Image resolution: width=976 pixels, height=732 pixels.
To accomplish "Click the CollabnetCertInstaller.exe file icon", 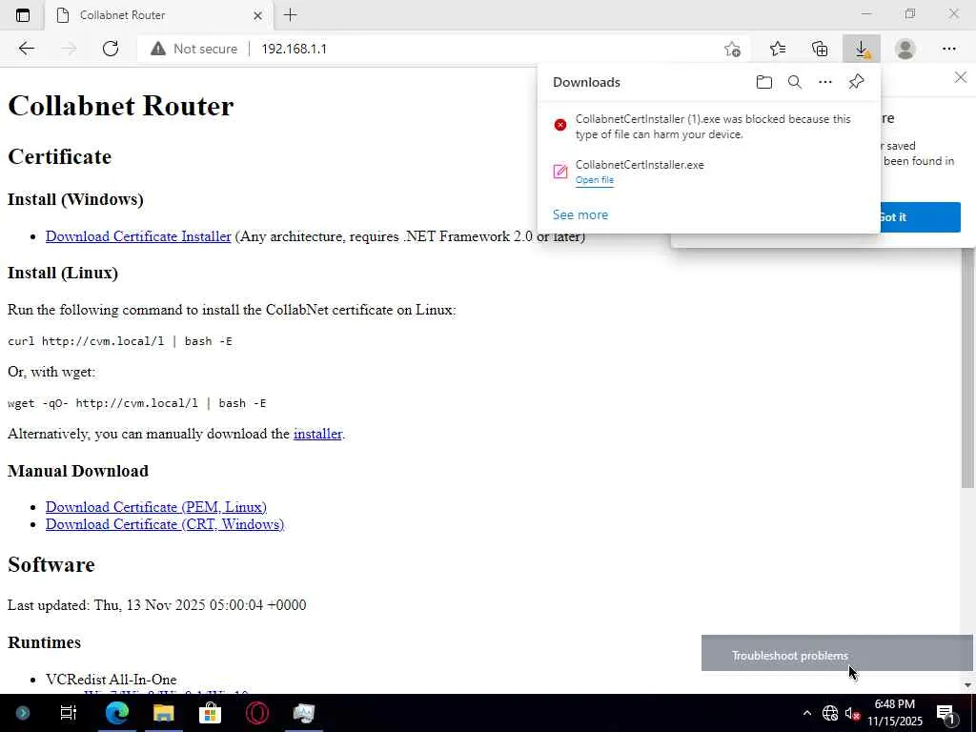I will coord(560,172).
